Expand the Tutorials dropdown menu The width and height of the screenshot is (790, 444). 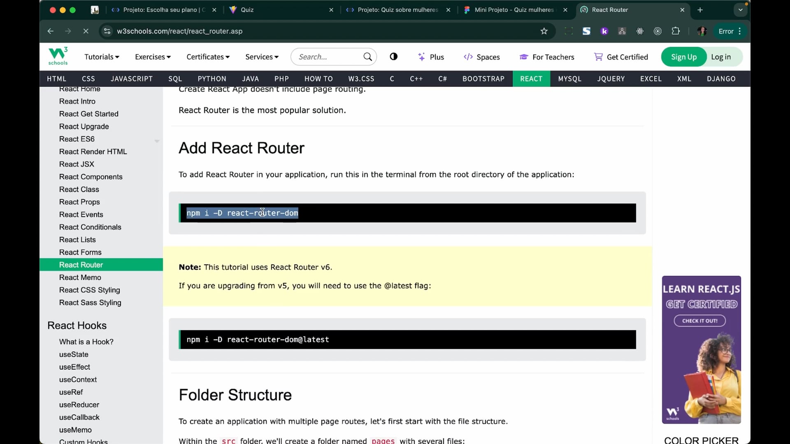[x=102, y=57]
